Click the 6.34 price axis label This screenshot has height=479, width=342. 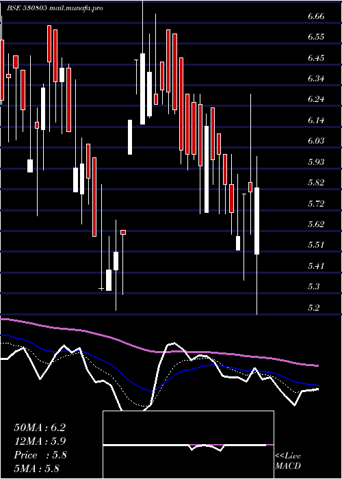point(316,79)
